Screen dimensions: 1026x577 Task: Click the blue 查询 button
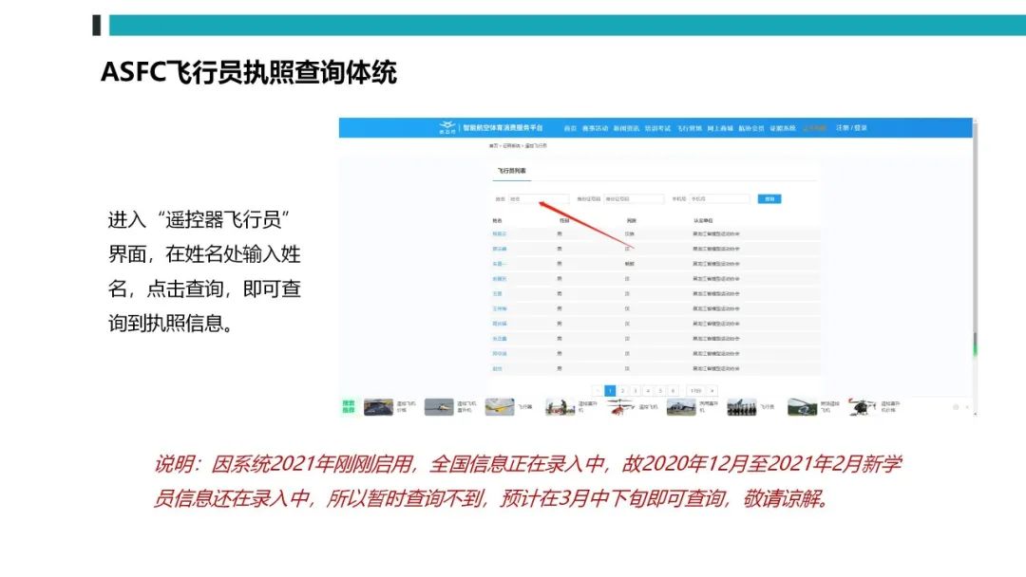tap(769, 198)
